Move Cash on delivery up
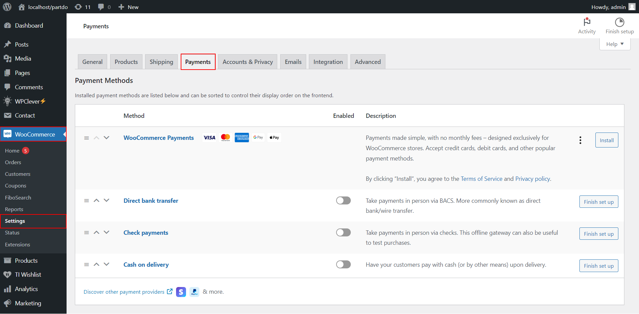Image resolution: width=639 pixels, height=314 pixels. [97, 264]
